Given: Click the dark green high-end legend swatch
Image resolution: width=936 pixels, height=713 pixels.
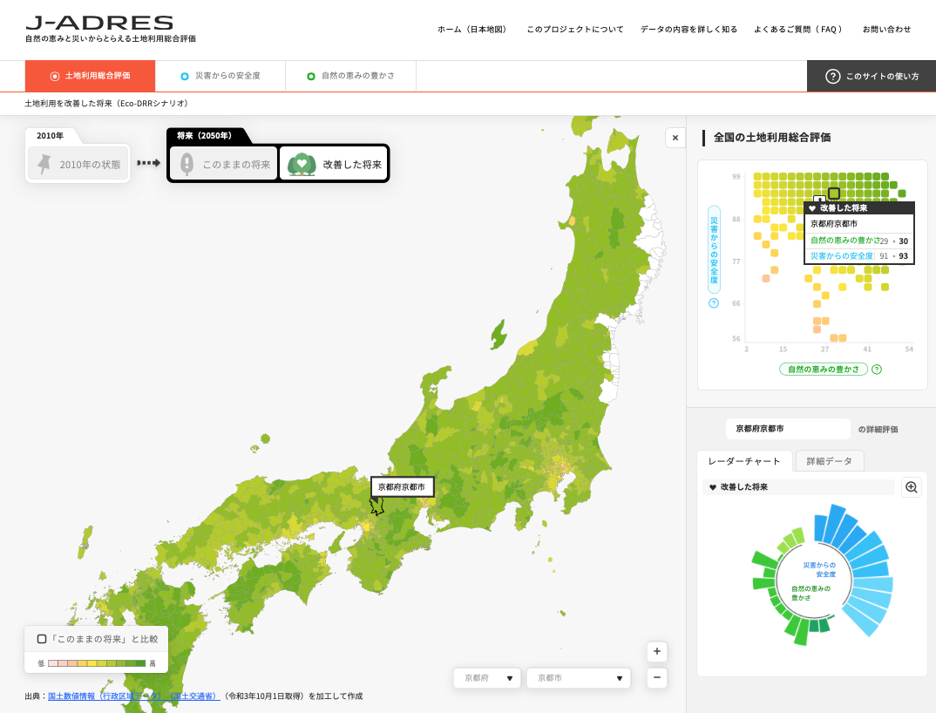Looking at the screenshot, I should point(140,663).
